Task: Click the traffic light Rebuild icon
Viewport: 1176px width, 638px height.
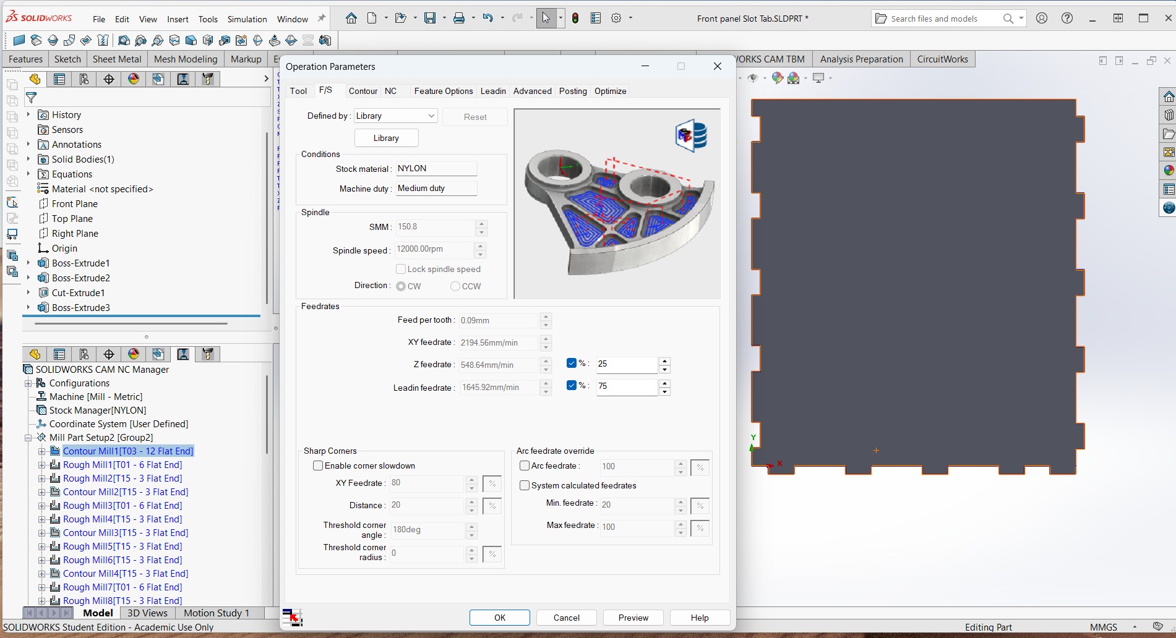Action: [x=575, y=18]
